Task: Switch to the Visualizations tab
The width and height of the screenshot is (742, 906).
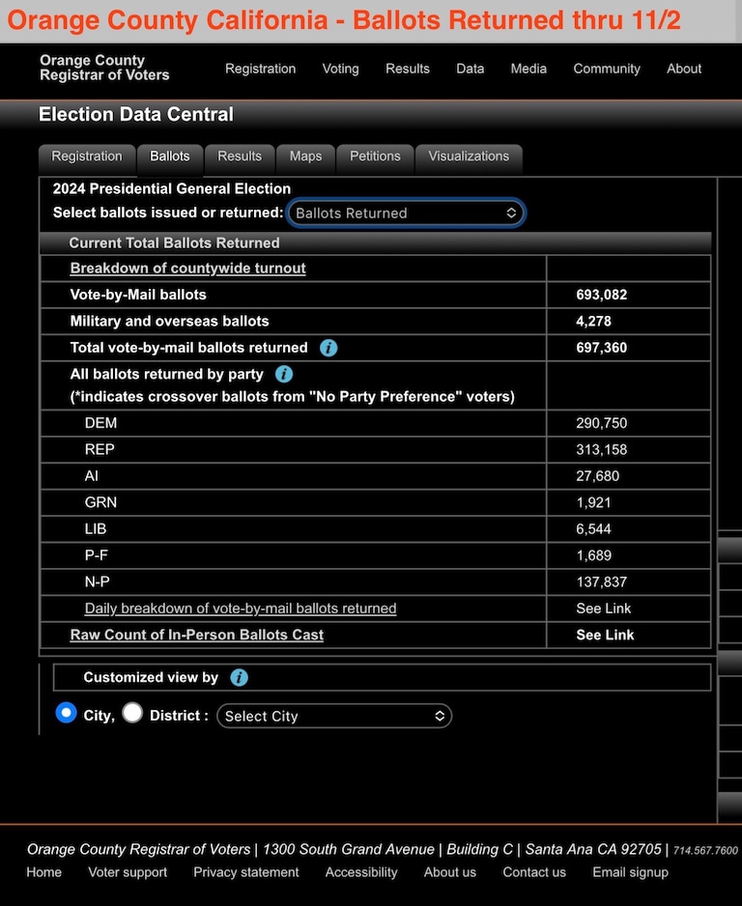Action: click(469, 156)
